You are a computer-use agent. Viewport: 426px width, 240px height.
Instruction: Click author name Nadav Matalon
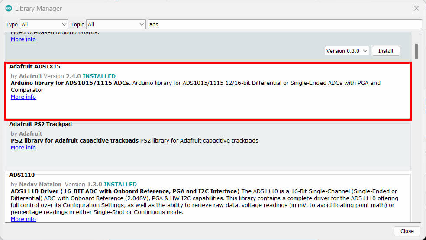40,184
